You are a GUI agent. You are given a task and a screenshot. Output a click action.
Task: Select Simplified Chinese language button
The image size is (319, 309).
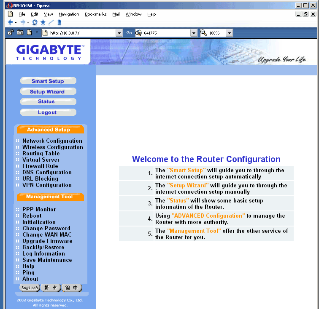pyautogui.click(x=72, y=288)
